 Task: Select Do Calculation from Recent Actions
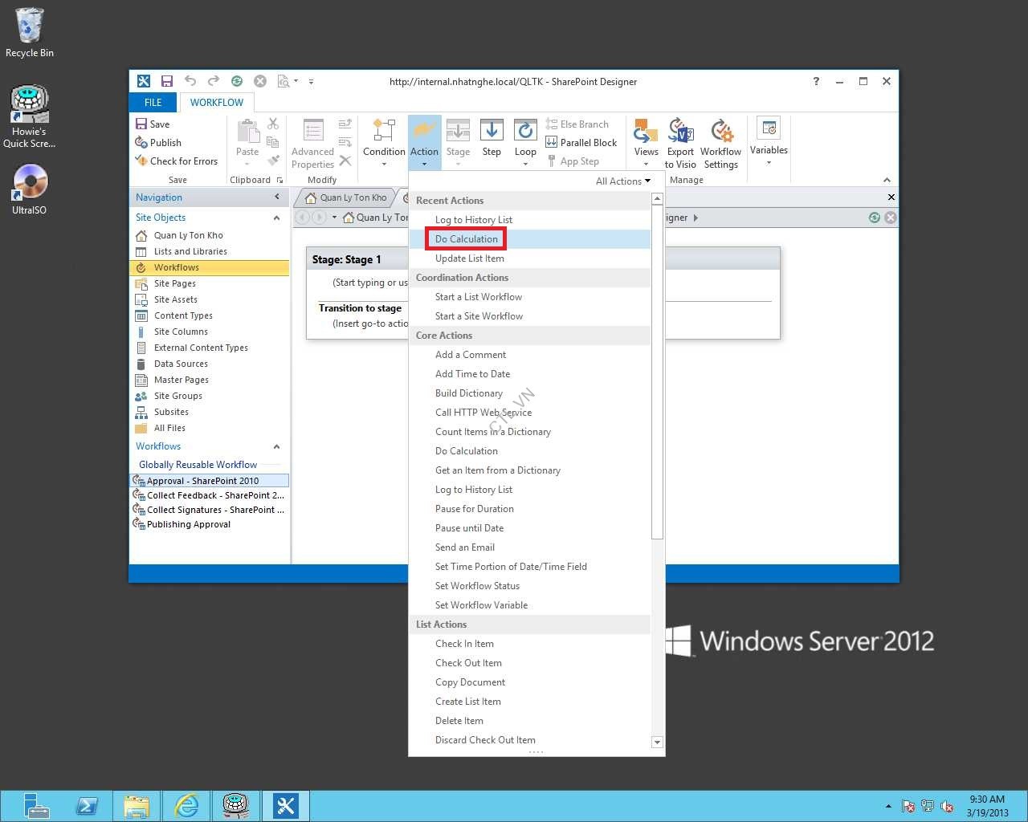(466, 239)
